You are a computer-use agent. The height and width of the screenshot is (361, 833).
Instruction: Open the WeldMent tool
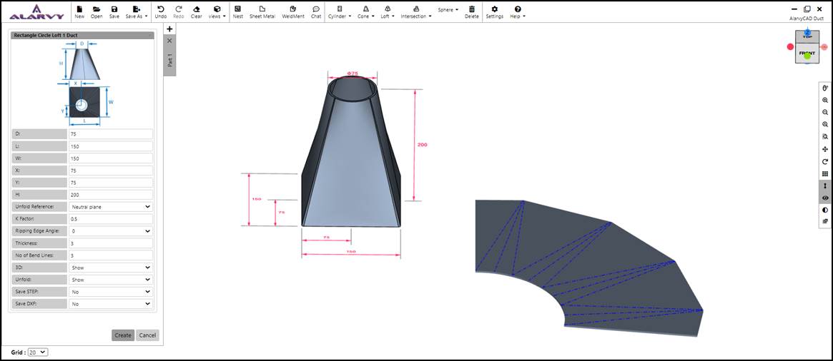[x=293, y=11]
